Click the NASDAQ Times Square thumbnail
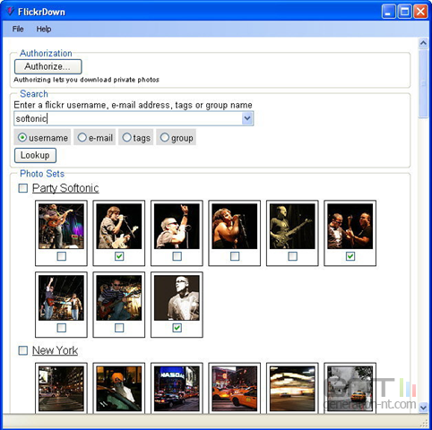 tap(177, 389)
